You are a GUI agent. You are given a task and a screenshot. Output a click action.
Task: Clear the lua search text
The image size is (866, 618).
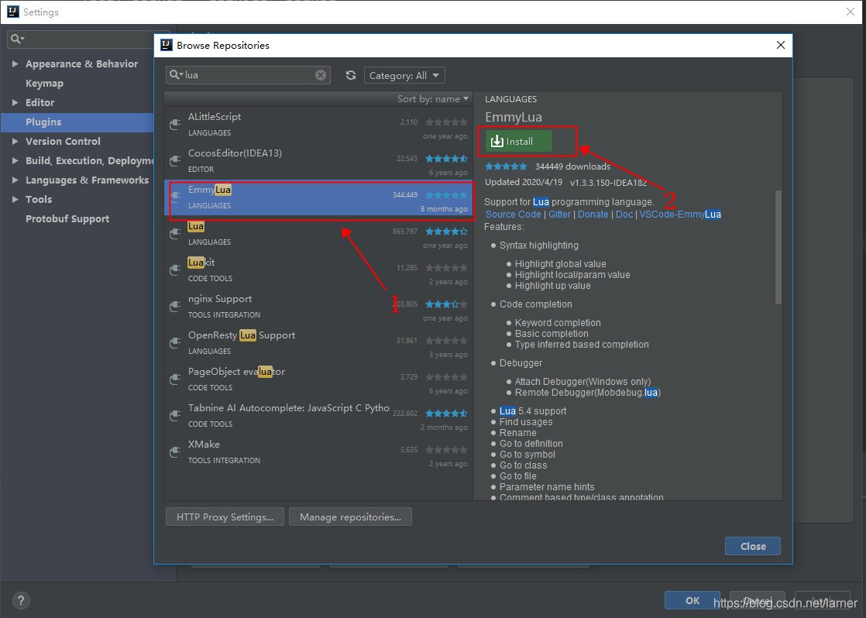click(321, 75)
